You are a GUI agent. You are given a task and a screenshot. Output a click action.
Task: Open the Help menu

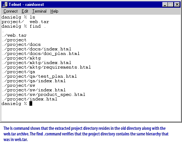[x=54, y=11]
